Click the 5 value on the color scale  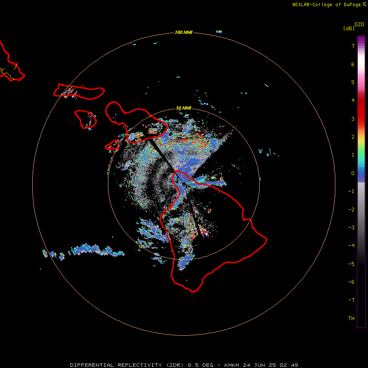pyautogui.click(x=353, y=82)
